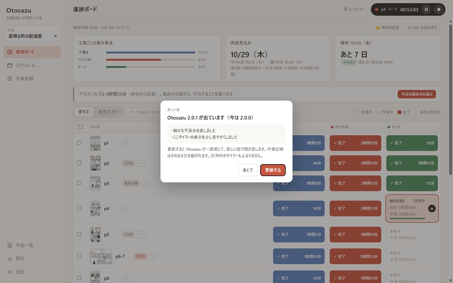The width and height of the screenshot is (453, 283).
Task: Click the 今日の進め方を選ぶ button
Action: pyautogui.click(x=417, y=94)
